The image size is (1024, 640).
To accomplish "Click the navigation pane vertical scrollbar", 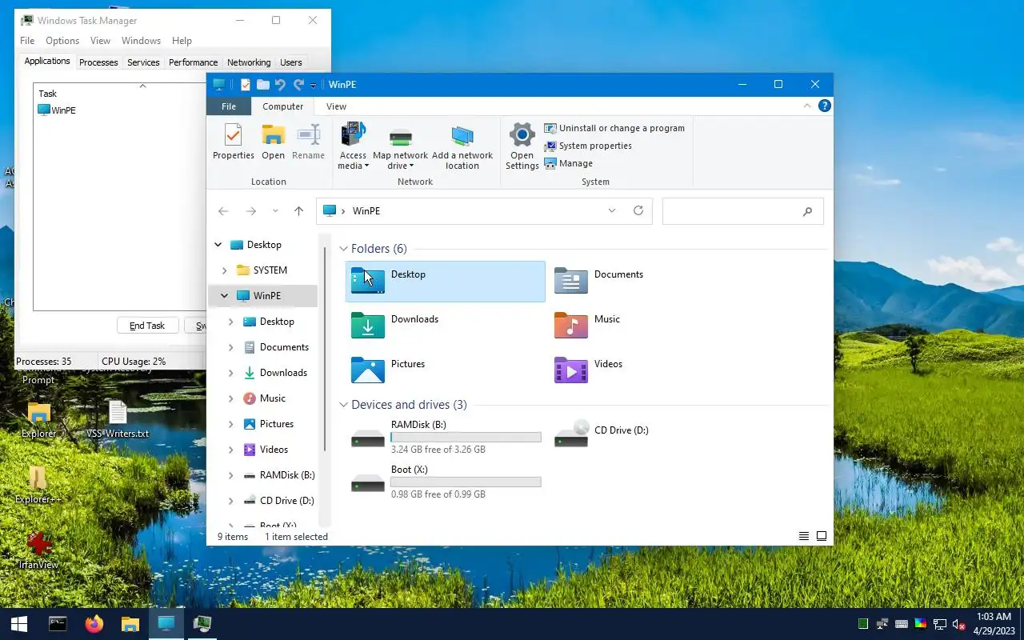I will tap(325, 348).
